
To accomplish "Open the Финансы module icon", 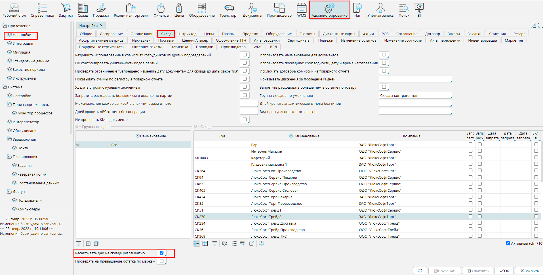I will [x=161, y=10].
